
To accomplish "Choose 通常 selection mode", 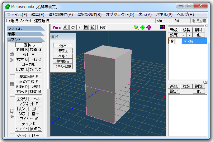I will point(63,46).
